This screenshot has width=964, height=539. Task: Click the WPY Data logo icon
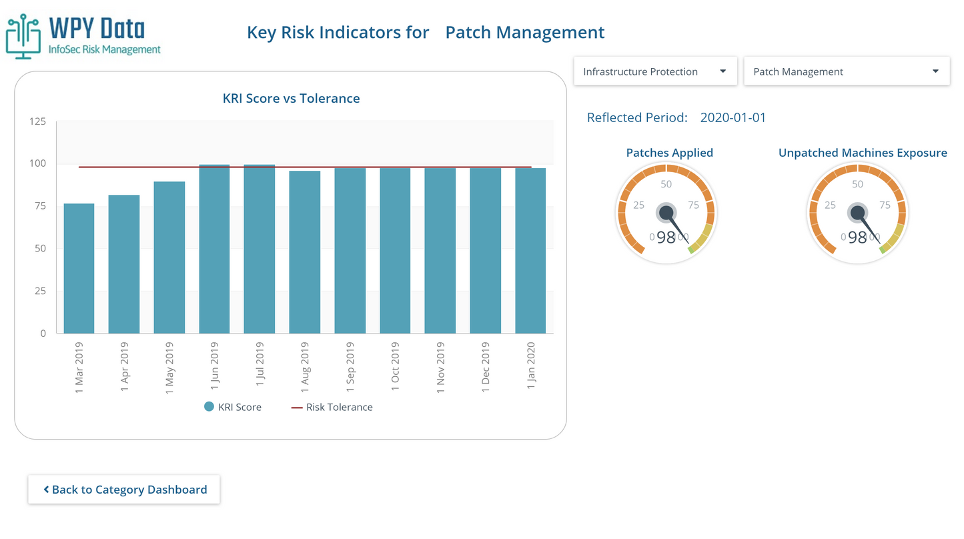(24, 36)
